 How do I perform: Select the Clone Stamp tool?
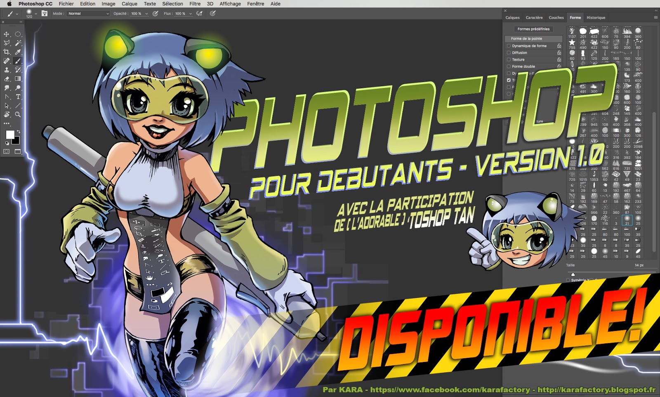tap(7, 70)
